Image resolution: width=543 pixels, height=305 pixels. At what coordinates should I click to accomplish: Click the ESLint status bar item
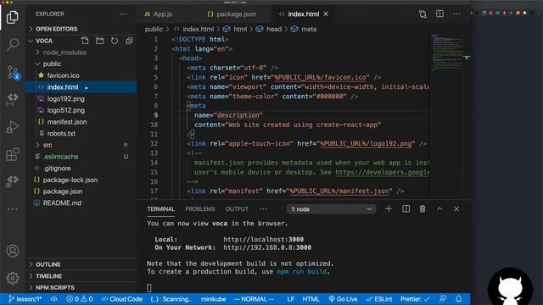379,299
